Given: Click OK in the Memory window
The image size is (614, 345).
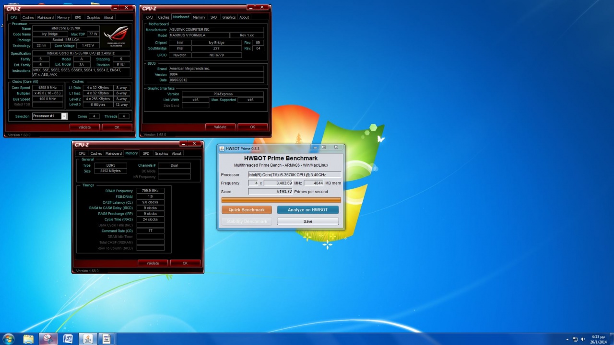Looking at the screenshot, I should 185,263.
